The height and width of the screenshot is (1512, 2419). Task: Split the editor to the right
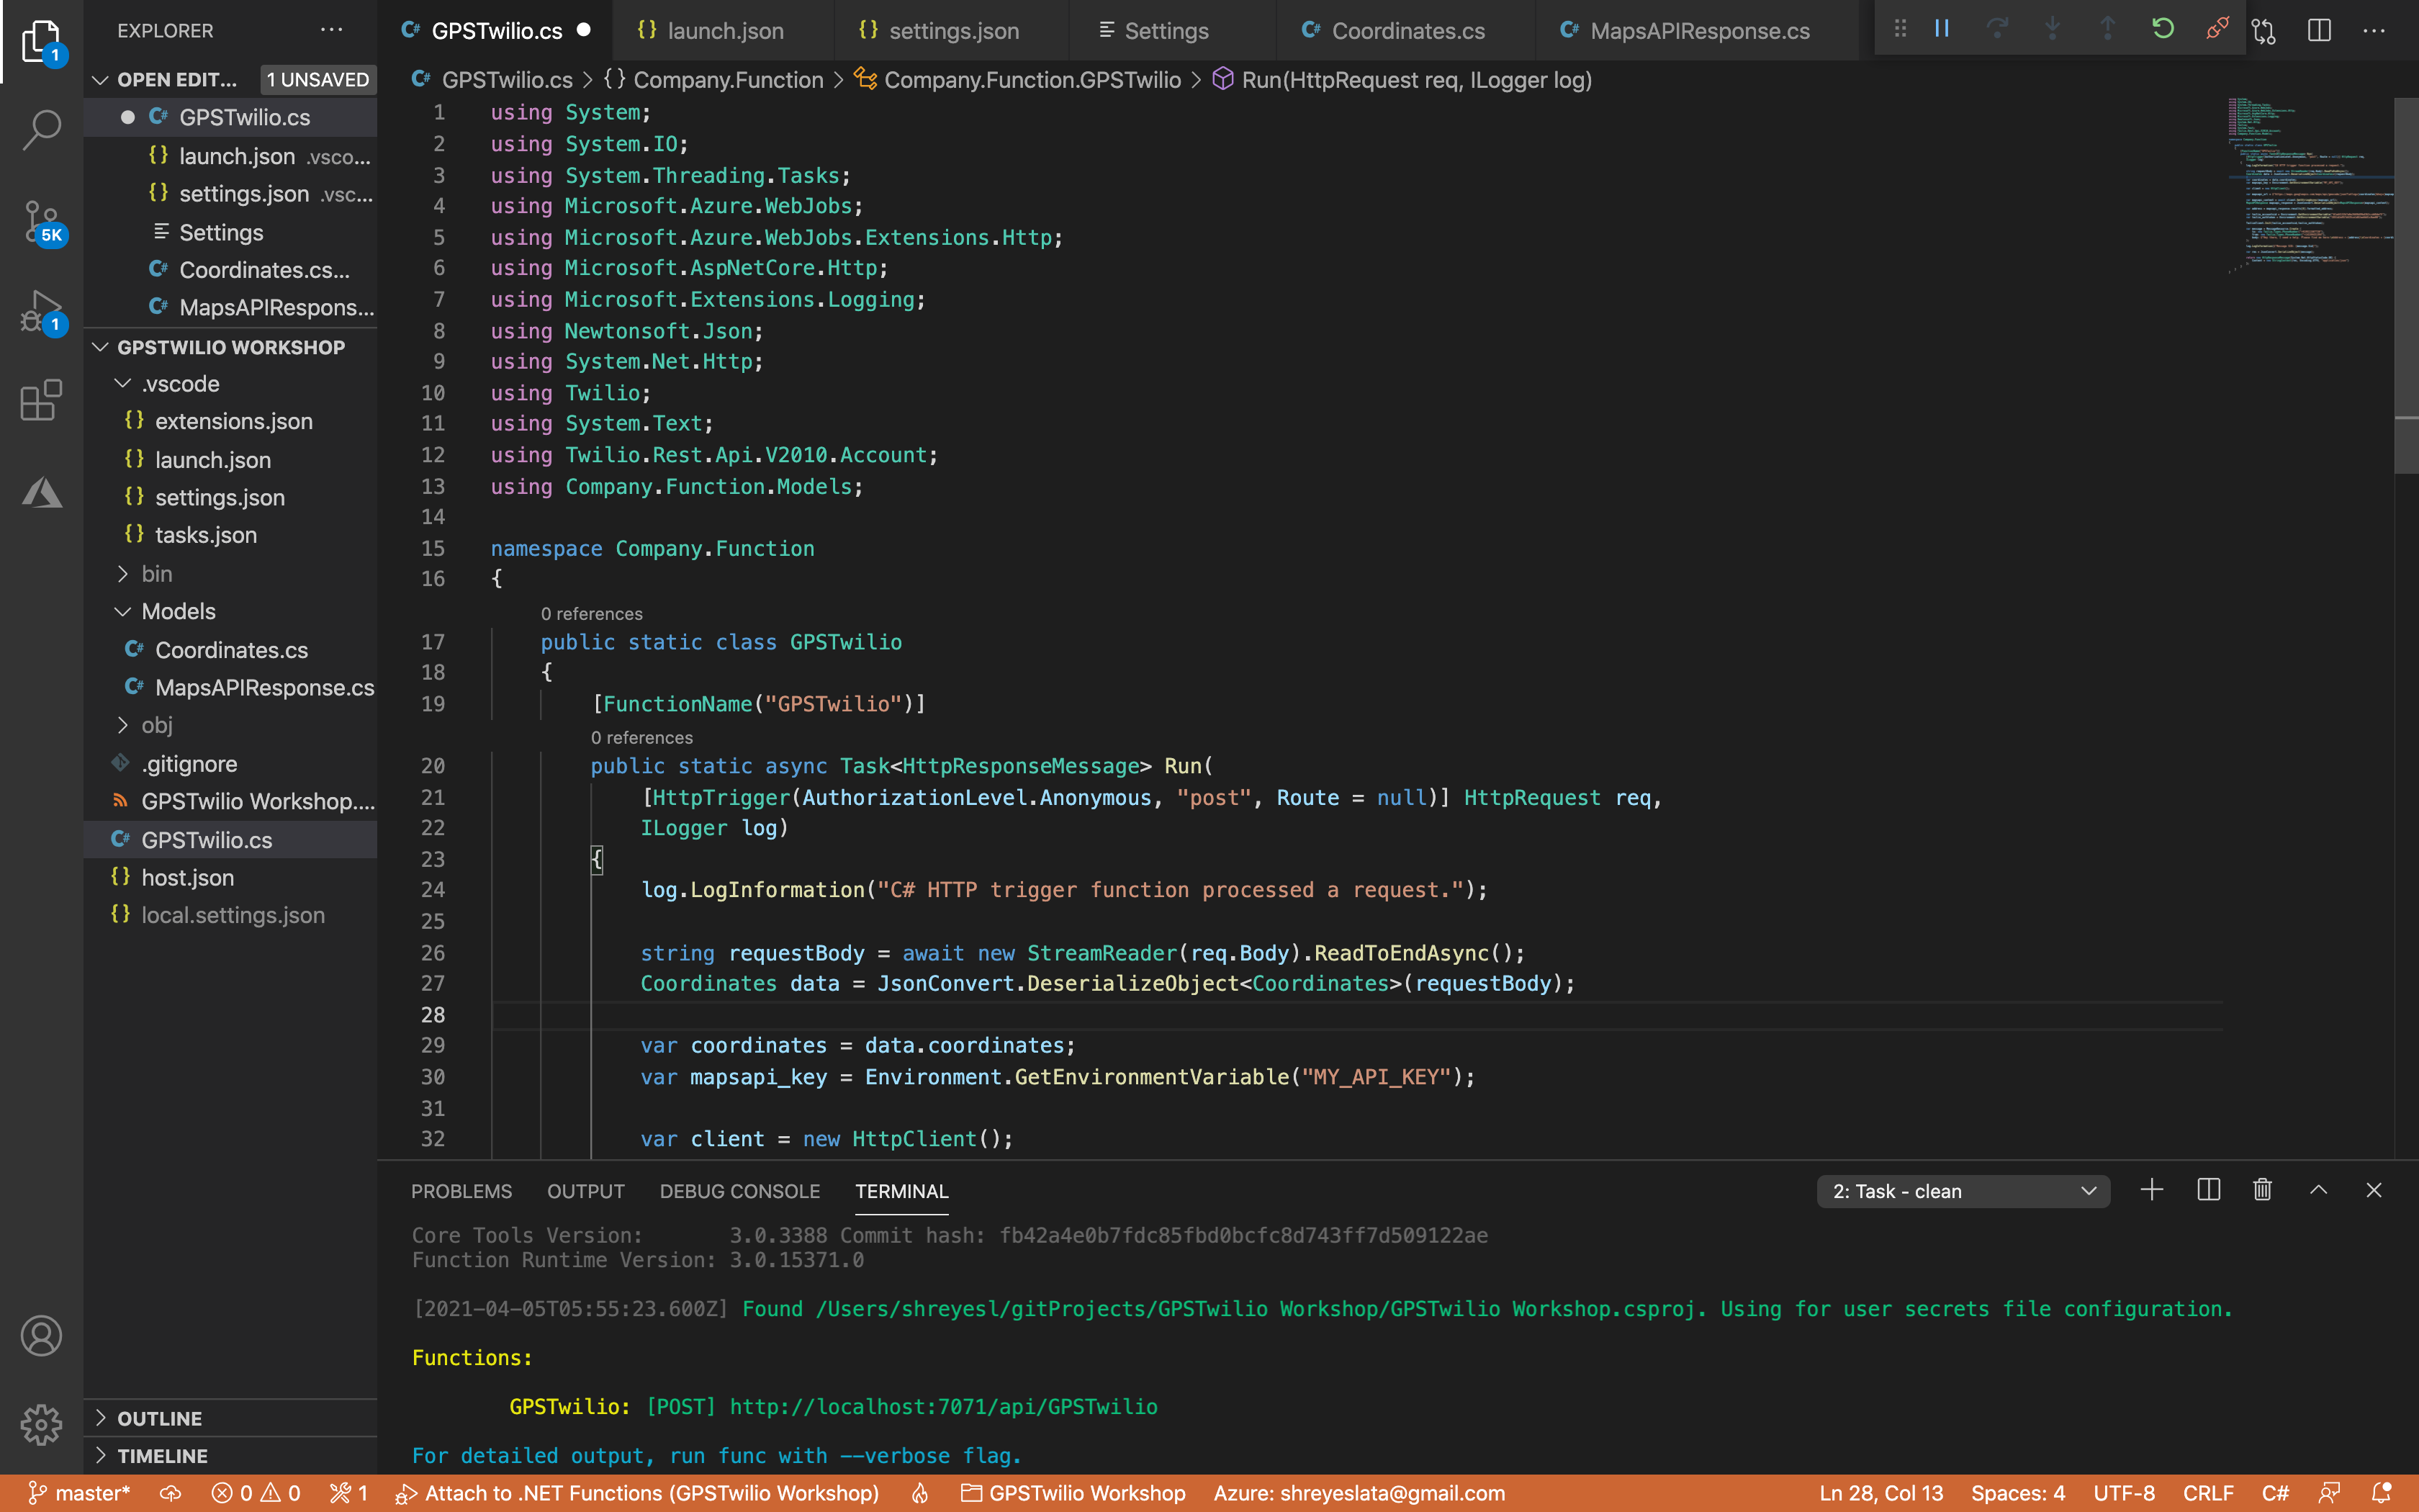coord(2319,31)
